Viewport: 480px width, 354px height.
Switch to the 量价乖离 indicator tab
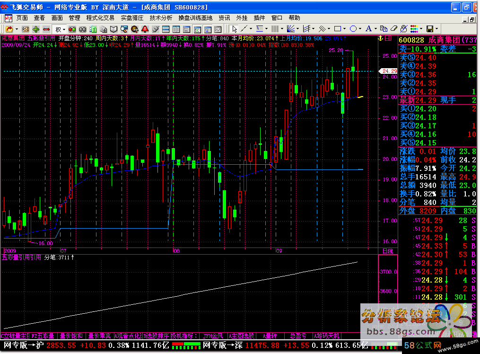pyautogui.click(x=99, y=336)
